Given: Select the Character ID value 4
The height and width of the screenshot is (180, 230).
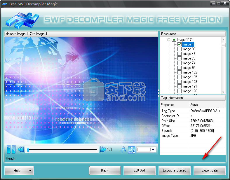Looking at the screenshot, I should 191,116.
